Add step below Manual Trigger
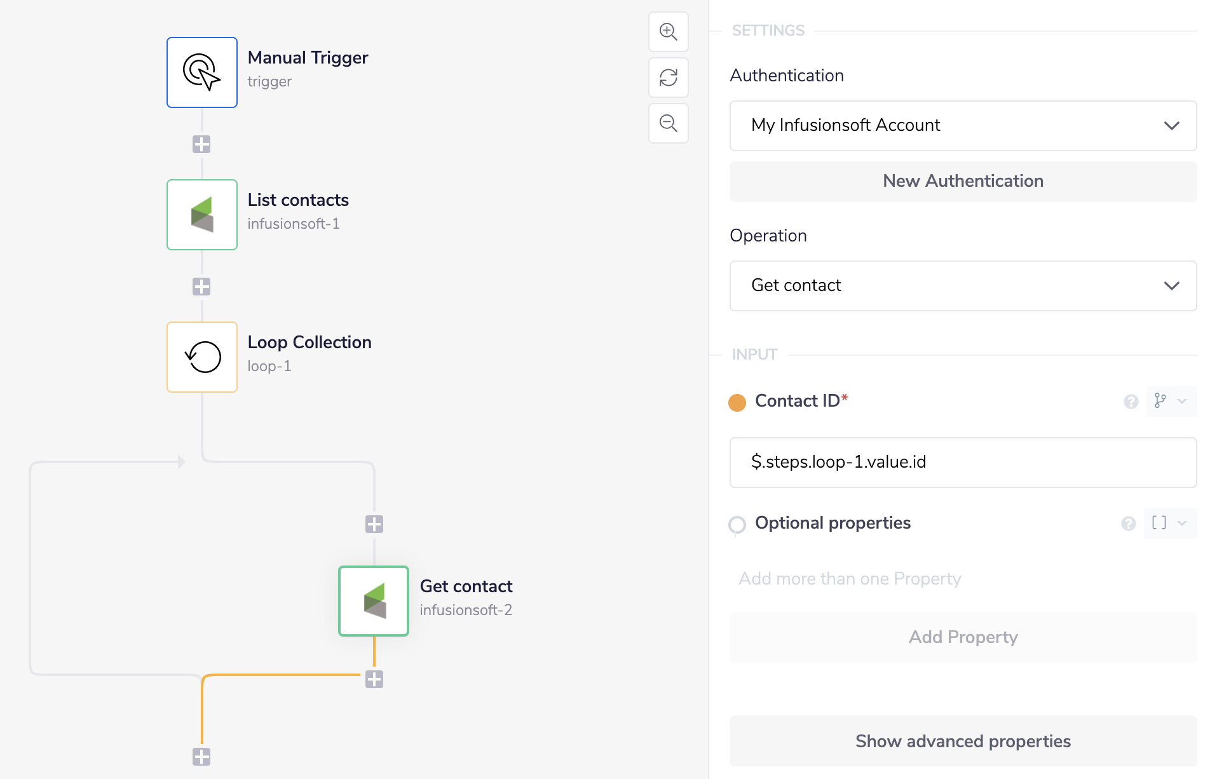The width and height of the screenshot is (1210, 779). [x=201, y=144]
